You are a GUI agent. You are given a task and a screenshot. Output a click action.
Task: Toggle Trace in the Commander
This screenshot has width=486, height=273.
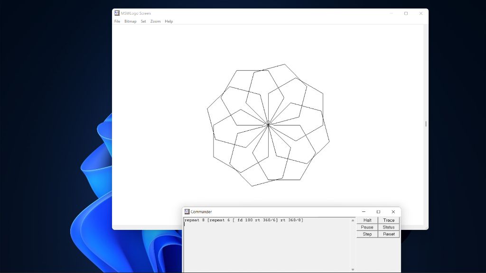(x=389, y=220)
